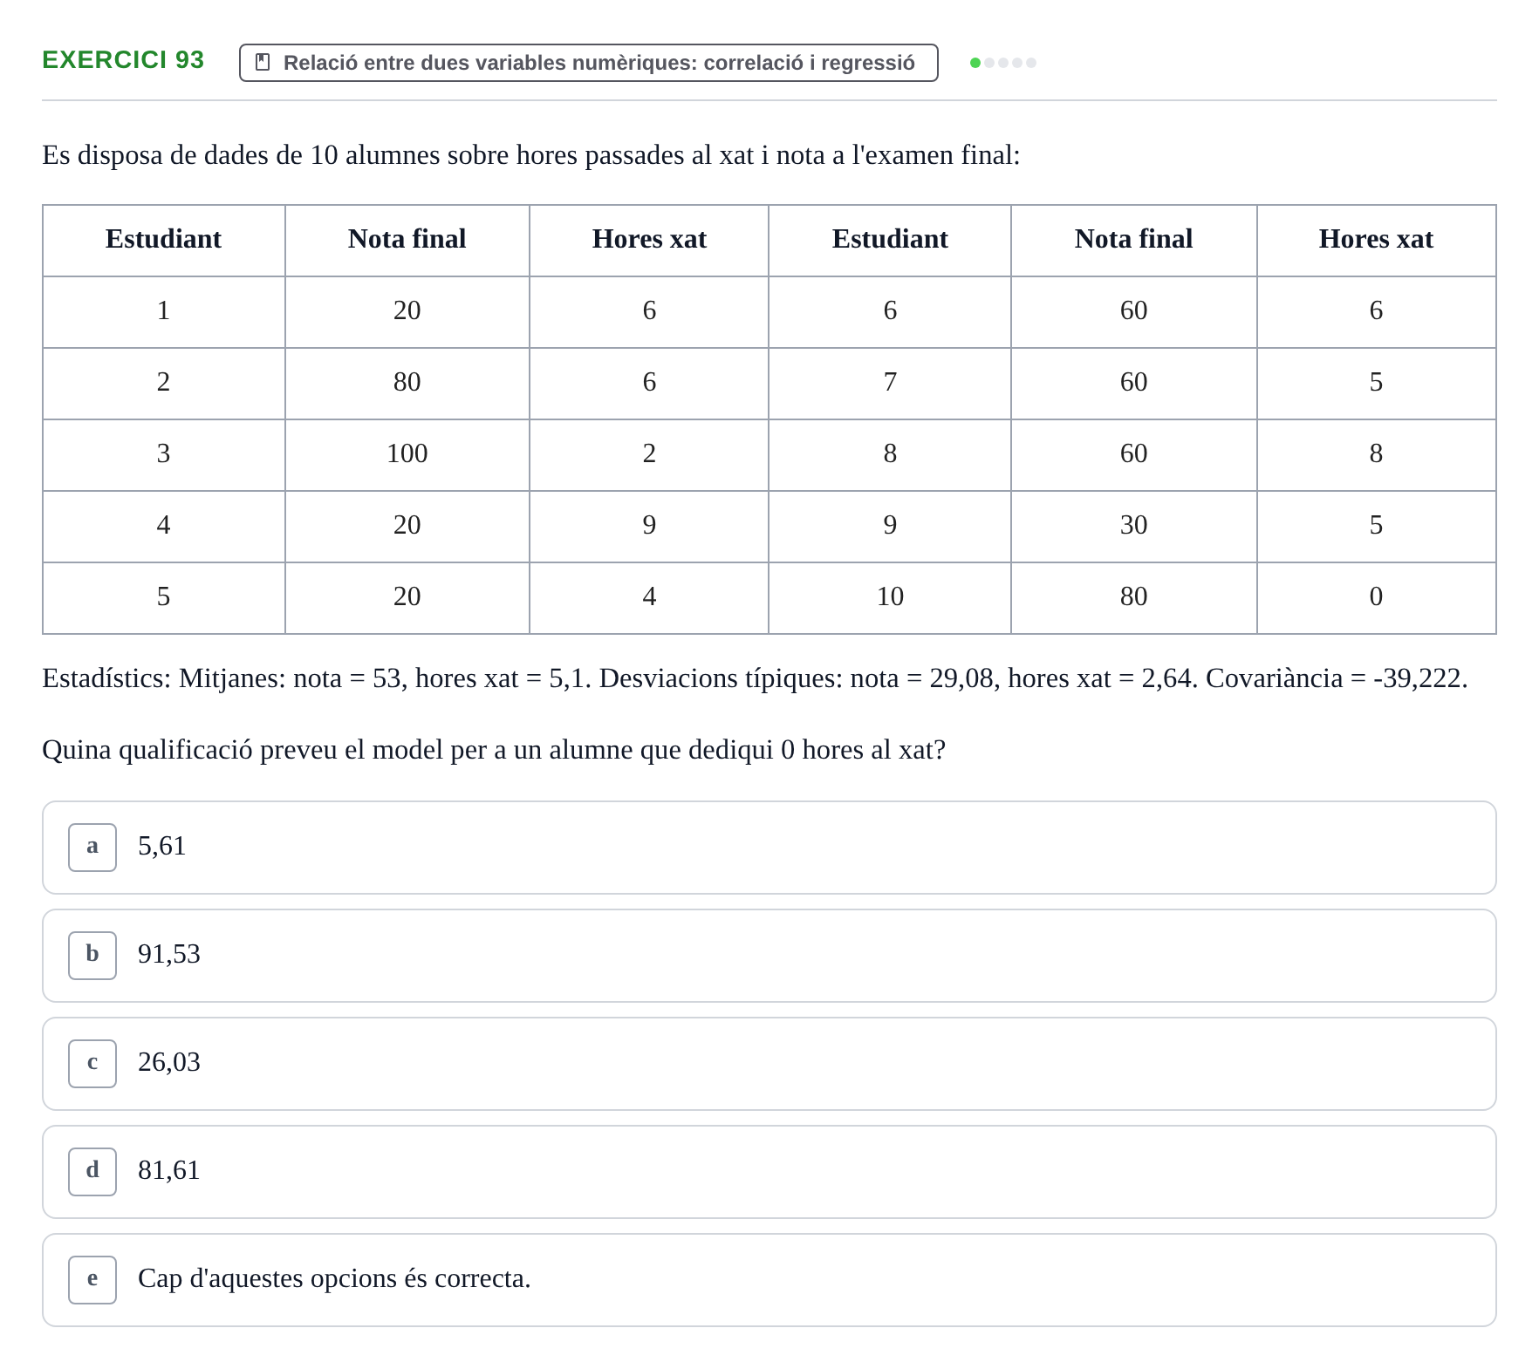Click the letter badge 'b'
The image size is (1539, 1369).
pos(92,955)
